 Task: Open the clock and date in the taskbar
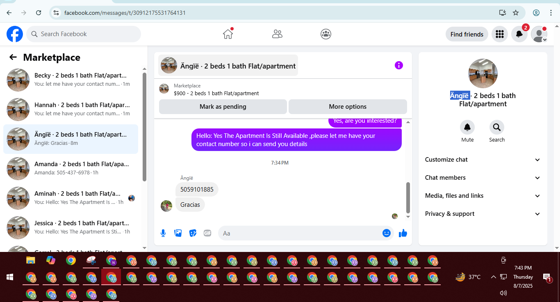pos(523,277)
